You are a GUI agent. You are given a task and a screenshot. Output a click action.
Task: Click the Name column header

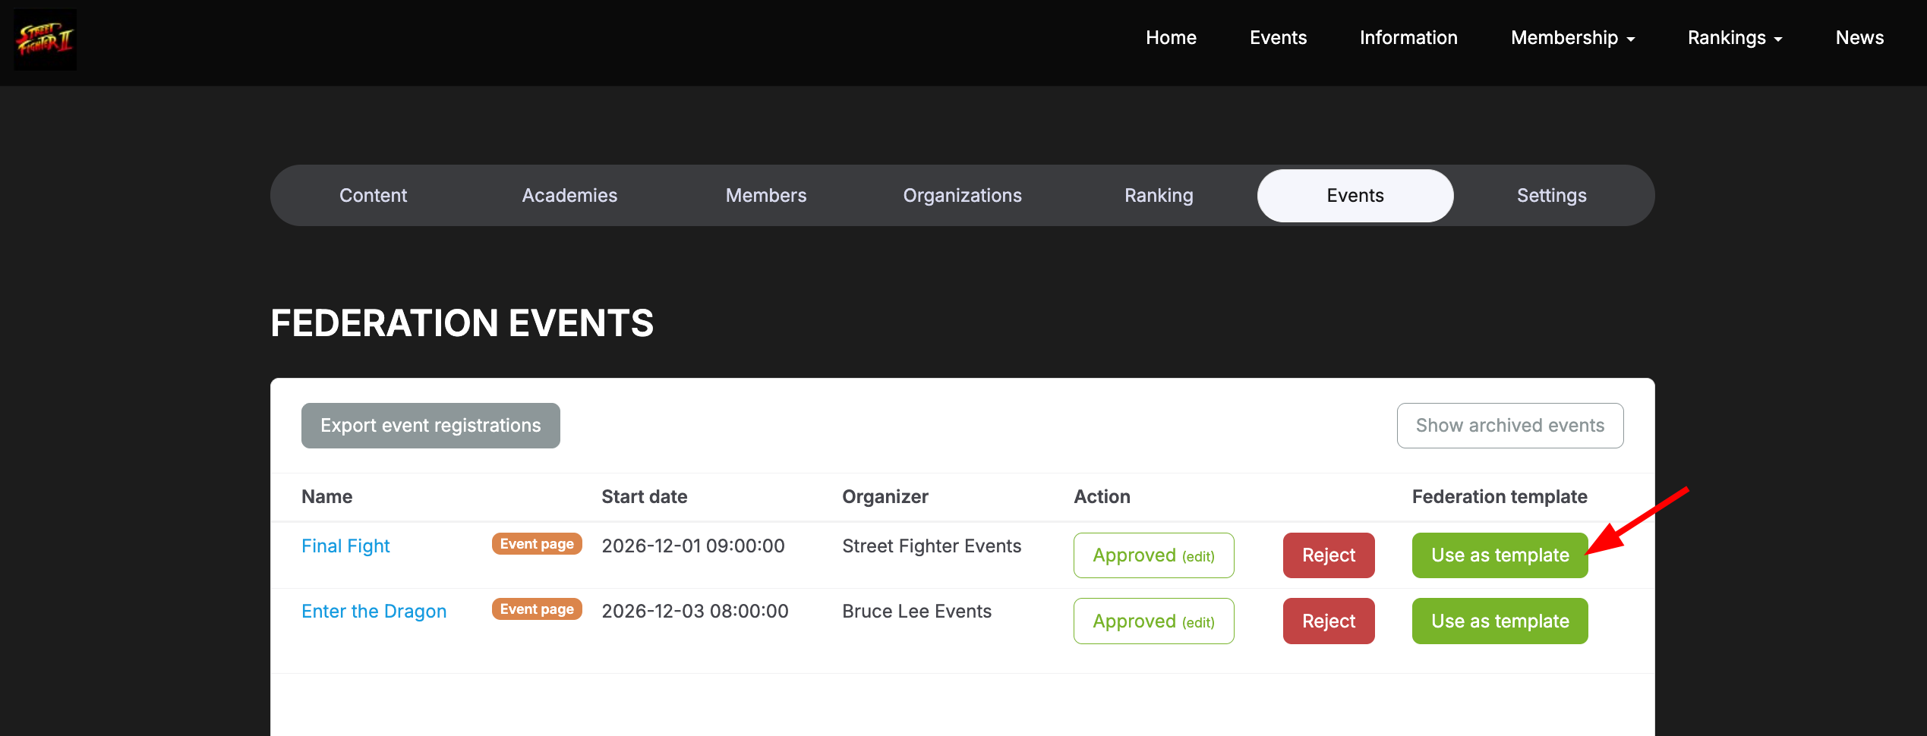point(326,497)
